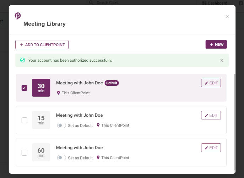Screen dimensions: 244x178
Task: Edit the 15 min meeting
Action: coord(211,115)
